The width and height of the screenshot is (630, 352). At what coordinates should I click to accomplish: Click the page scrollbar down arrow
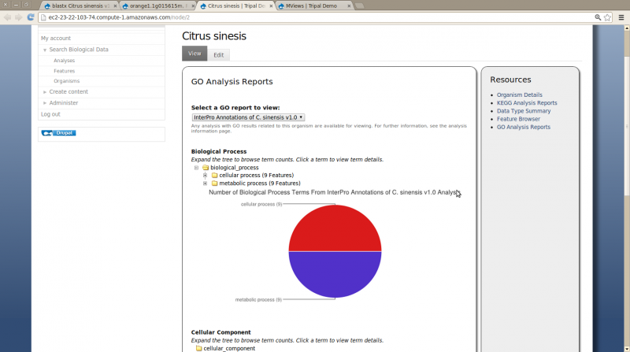[626, 349]
